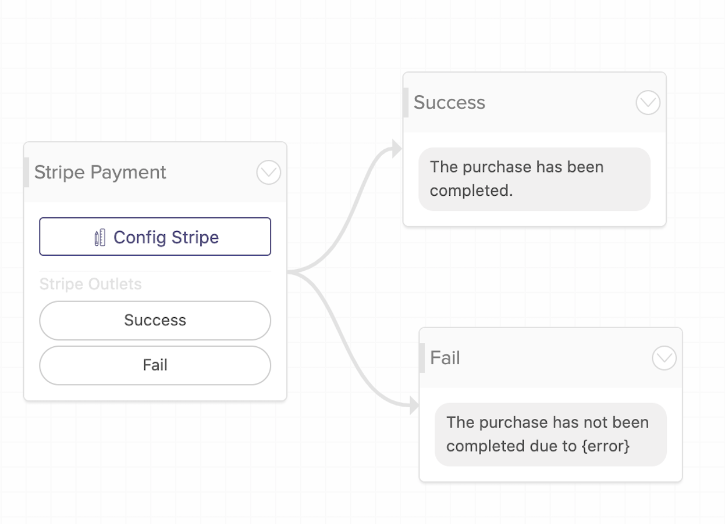Click the gray handle bar beside Fail title

point(422,358)
